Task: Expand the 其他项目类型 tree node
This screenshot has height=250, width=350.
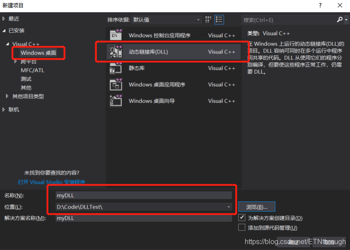Action: 7,96
